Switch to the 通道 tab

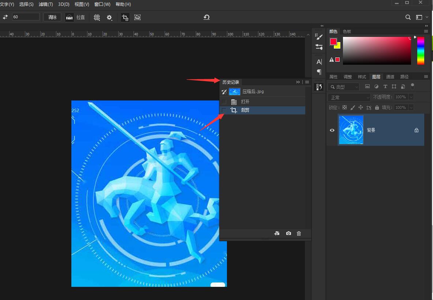390,77
